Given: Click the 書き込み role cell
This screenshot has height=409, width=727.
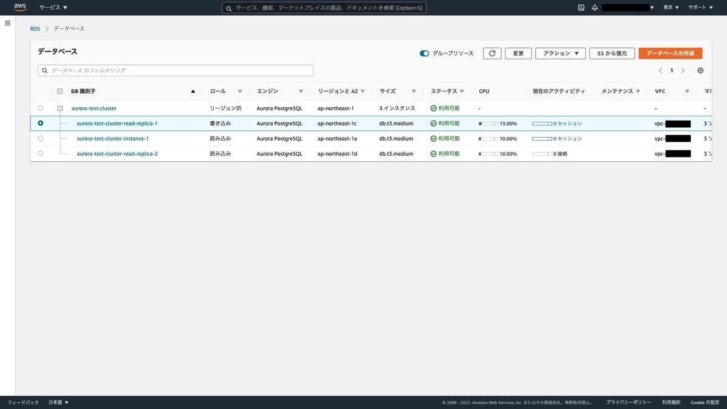Looking at the screenshot, I should [220, 124].
